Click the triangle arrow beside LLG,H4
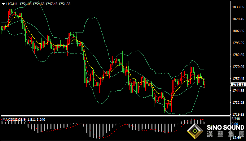The height and width of the screenshot is (141, 246). pos(3,4)
